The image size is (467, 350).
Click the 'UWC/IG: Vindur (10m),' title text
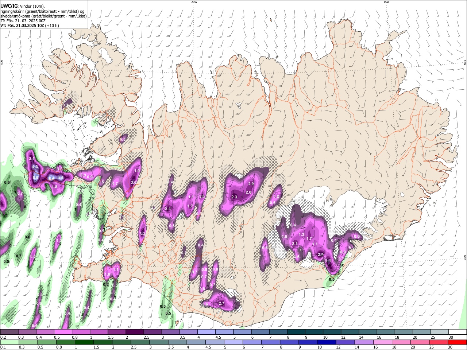(x=22, y=6)
